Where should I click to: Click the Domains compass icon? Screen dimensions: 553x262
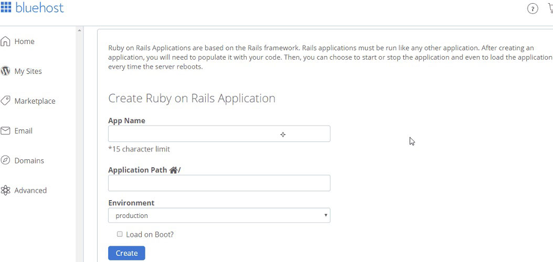(x=5, y=160)
